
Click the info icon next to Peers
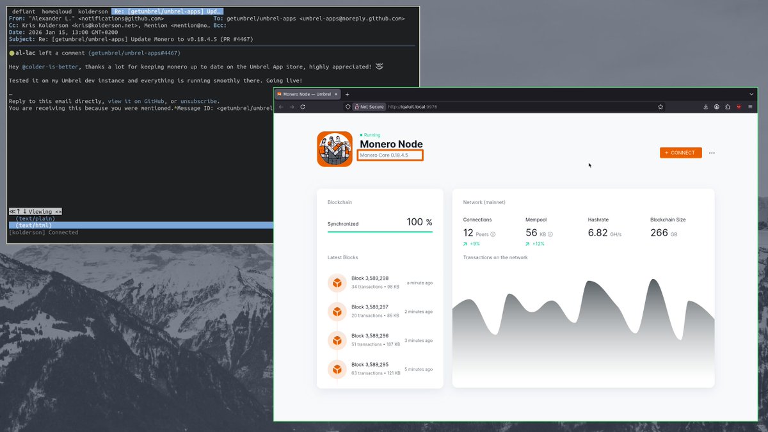click(493, 234)
